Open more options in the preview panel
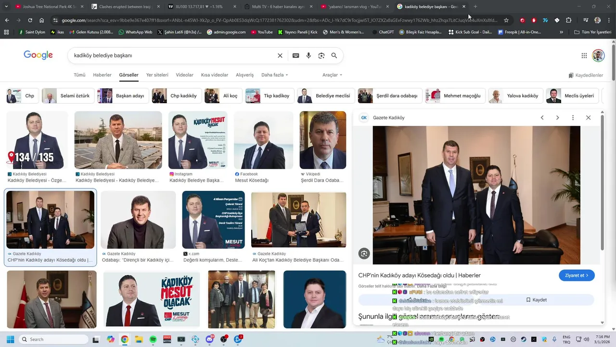The height and width of the screenshot is (347, 616). click(573, 118)
